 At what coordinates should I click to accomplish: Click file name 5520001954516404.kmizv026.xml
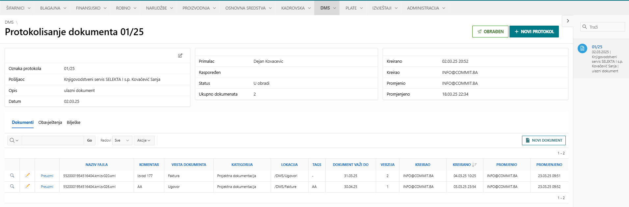[89, 187]
